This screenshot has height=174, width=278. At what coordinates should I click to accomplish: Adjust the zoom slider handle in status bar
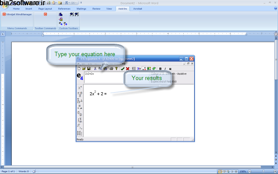click(263, 171)
